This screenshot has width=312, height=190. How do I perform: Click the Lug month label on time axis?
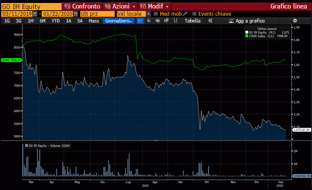click(x=128, y=182)
